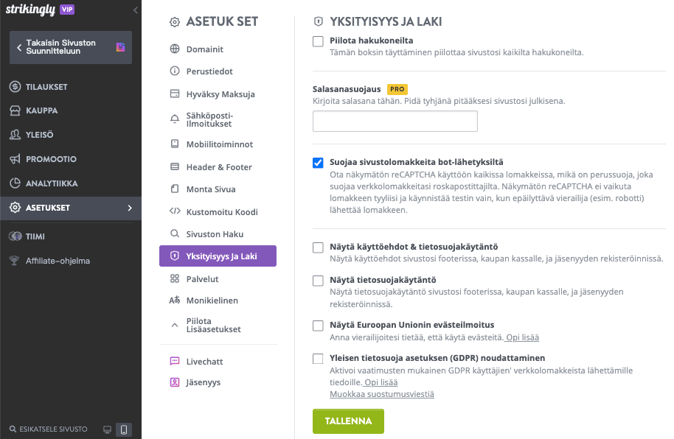
Task: Collapse the left sidebar with chevron
Action: click(x=136, y=10)
